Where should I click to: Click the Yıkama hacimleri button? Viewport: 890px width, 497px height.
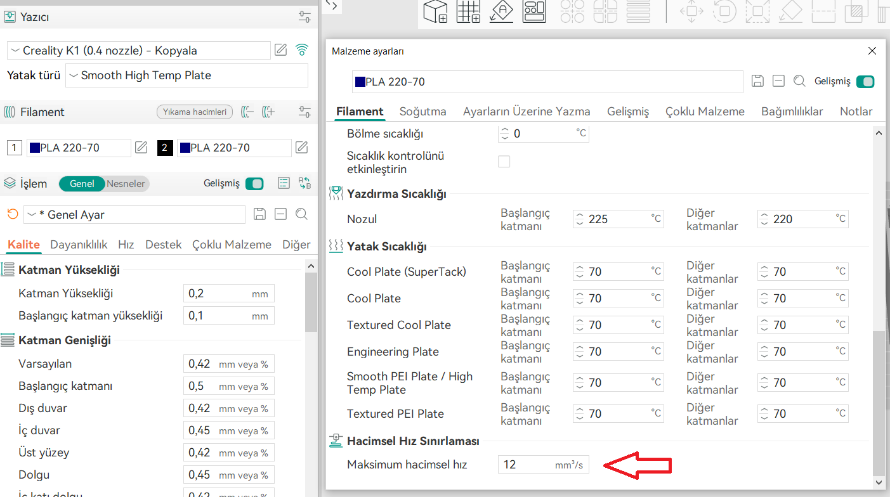click(195, 112)
